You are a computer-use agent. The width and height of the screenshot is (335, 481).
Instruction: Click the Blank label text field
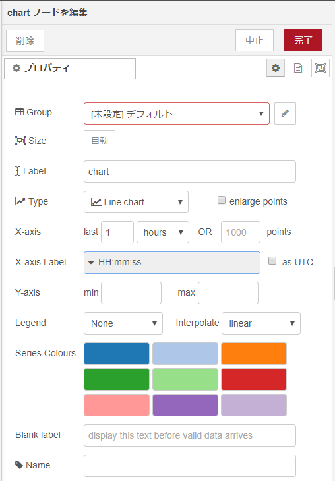pos(190,435)
